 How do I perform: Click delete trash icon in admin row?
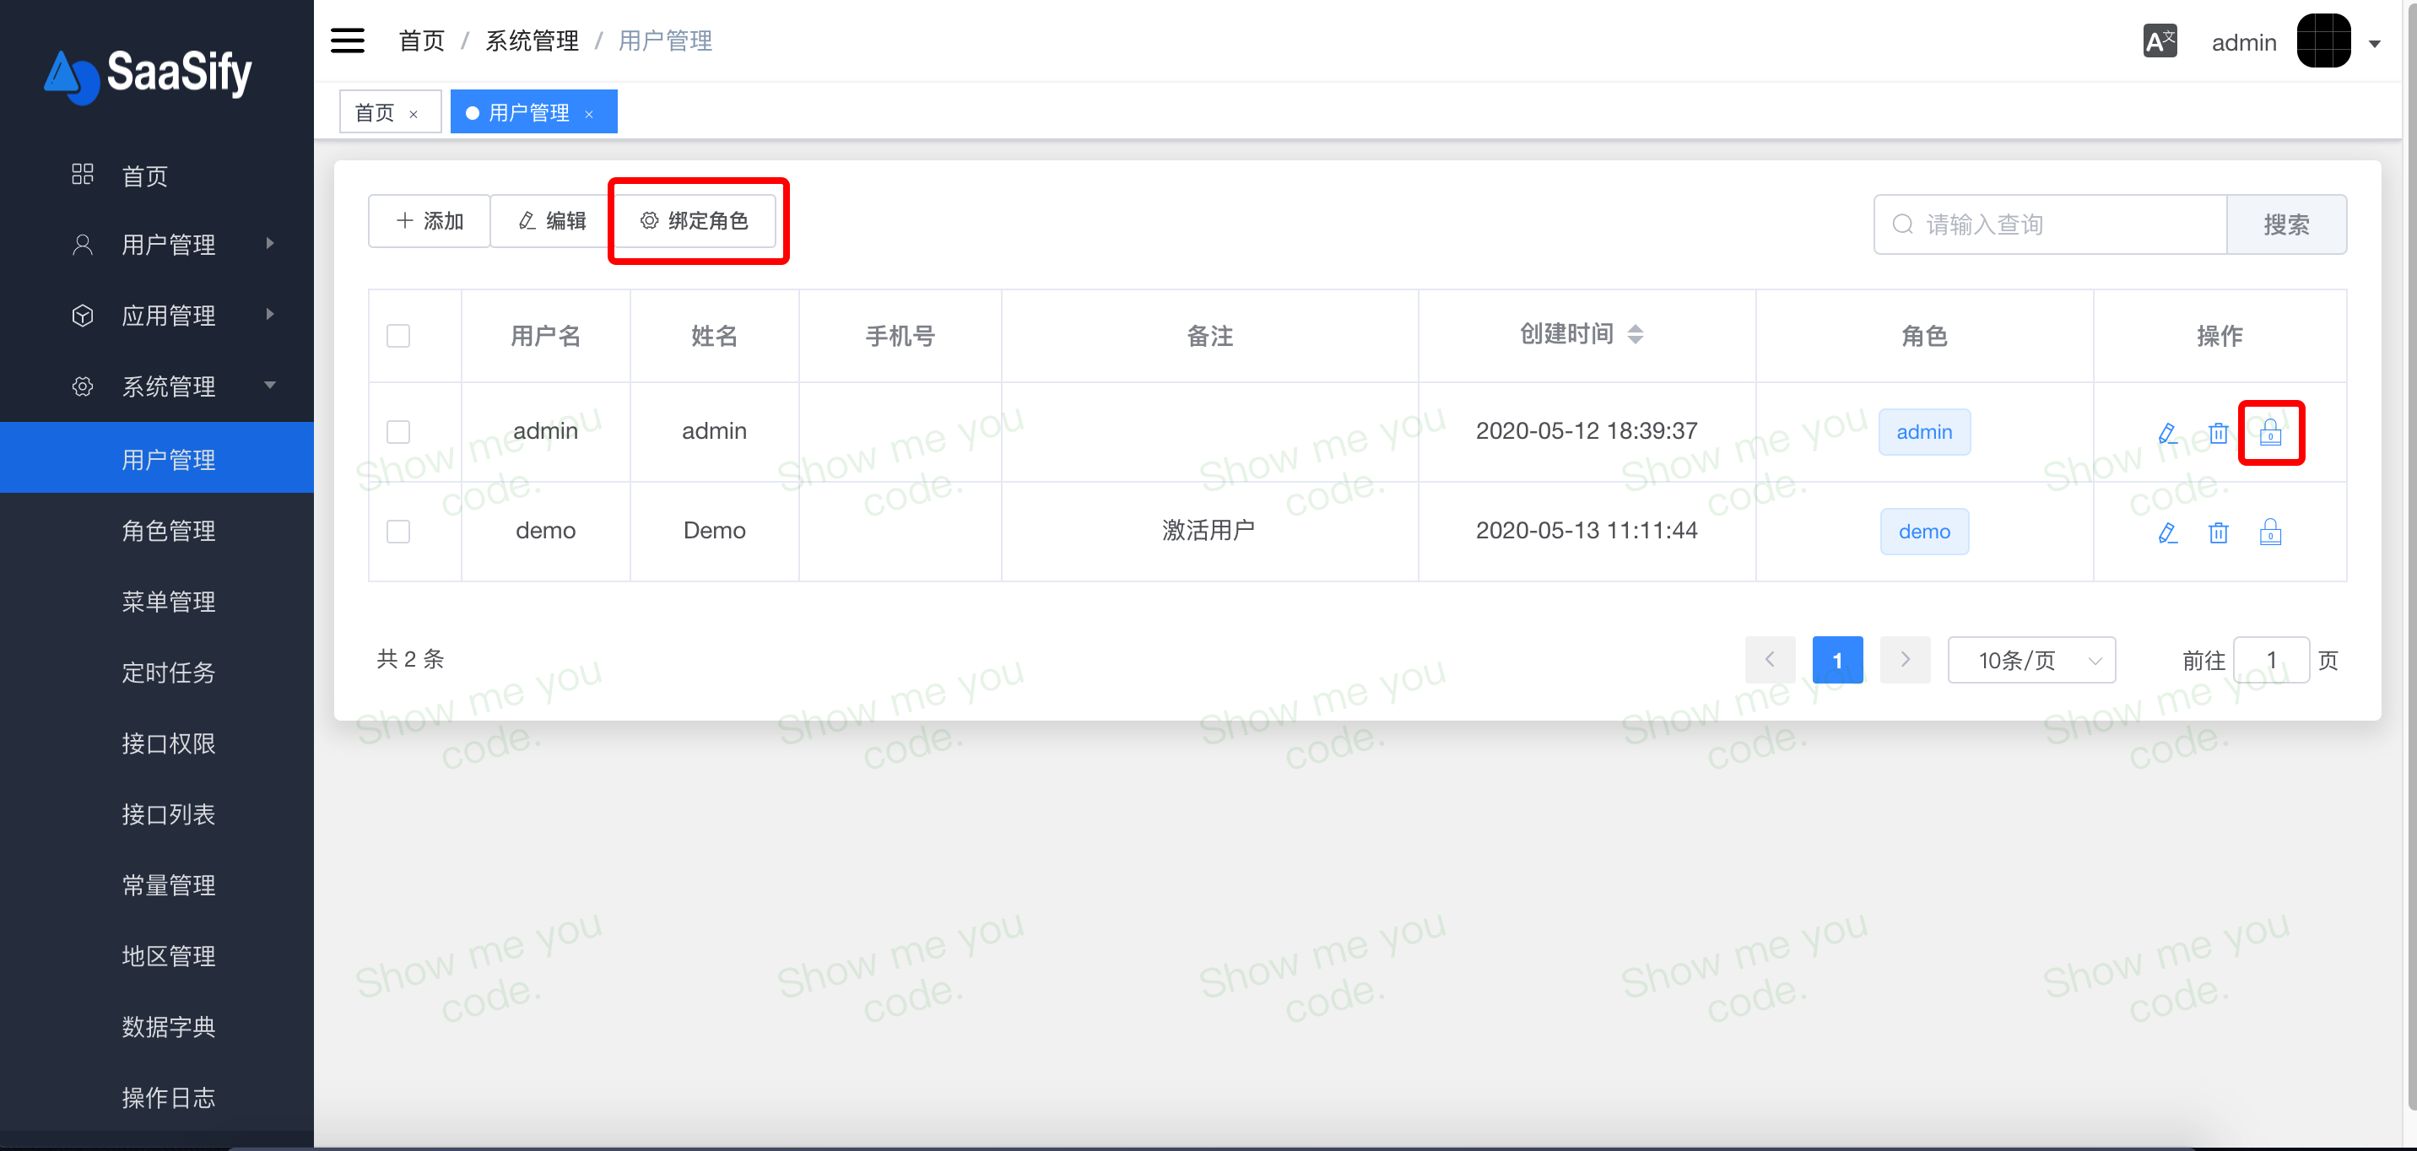point(2218,432)
